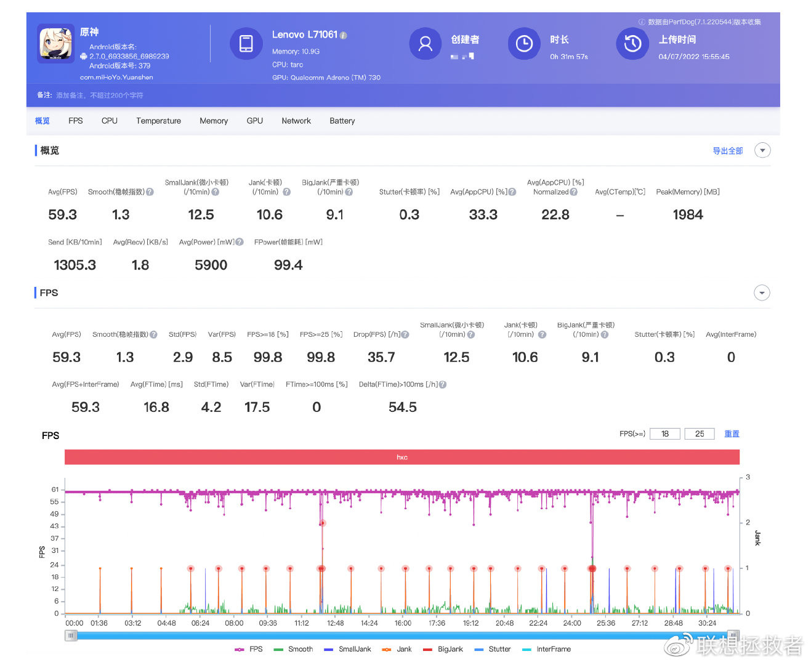Screen dimensions: 811x665
Task: Open the GPU tab
Action: click(x=255, y=121)
